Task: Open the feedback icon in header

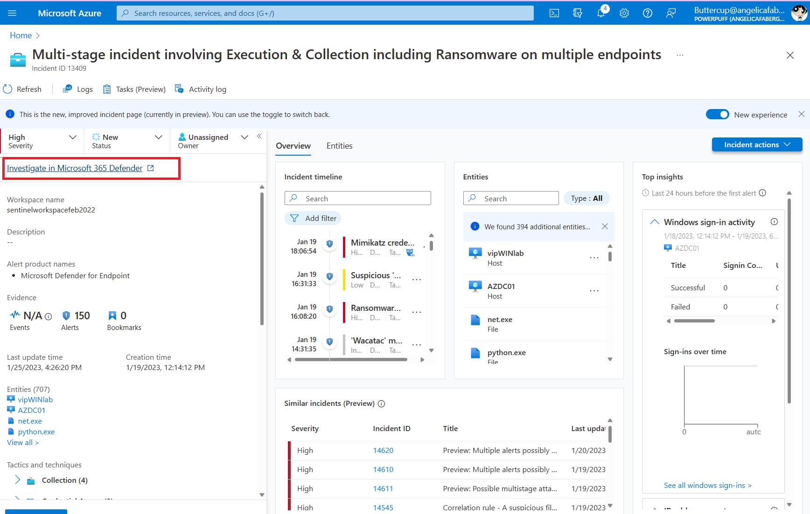Action: point(671,13)
